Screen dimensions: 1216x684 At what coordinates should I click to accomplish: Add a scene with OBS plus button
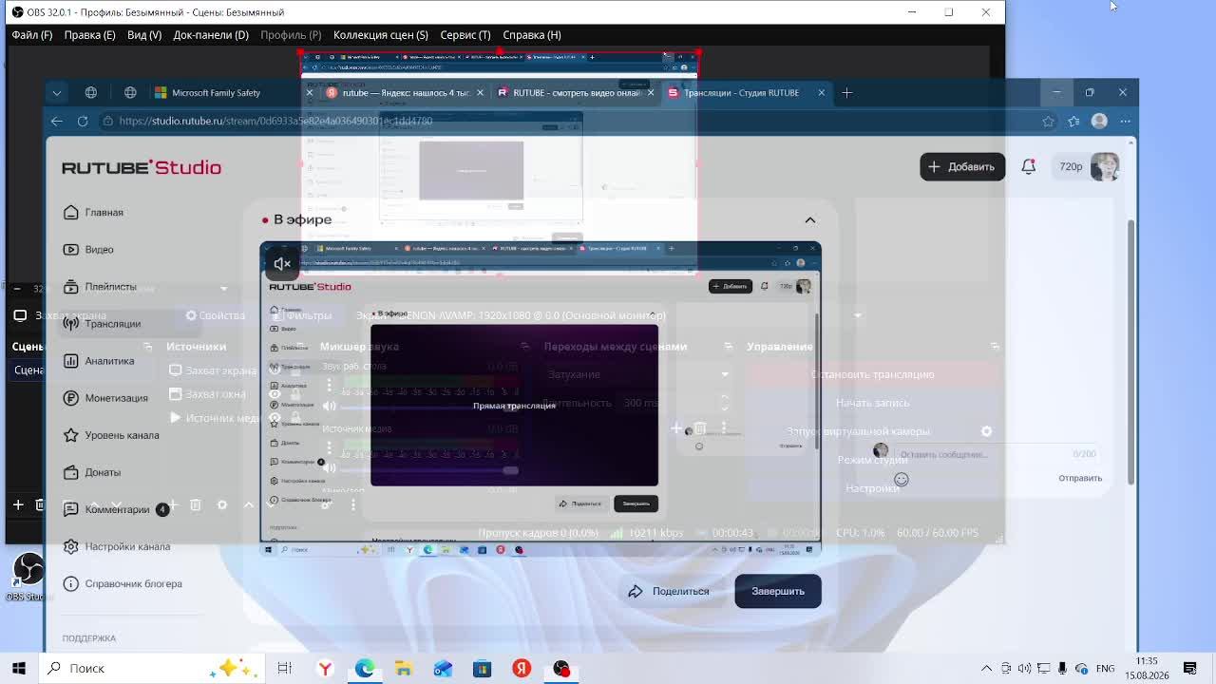click(18, 505)
